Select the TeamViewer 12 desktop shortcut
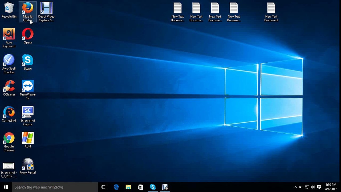The width and height of the screenshot is (341, 192). click(x=28, y=90)
